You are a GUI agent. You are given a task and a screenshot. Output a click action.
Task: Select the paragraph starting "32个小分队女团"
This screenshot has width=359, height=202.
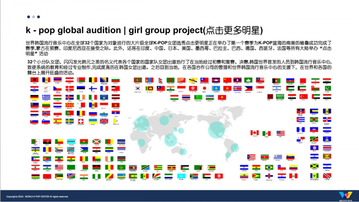179,67
